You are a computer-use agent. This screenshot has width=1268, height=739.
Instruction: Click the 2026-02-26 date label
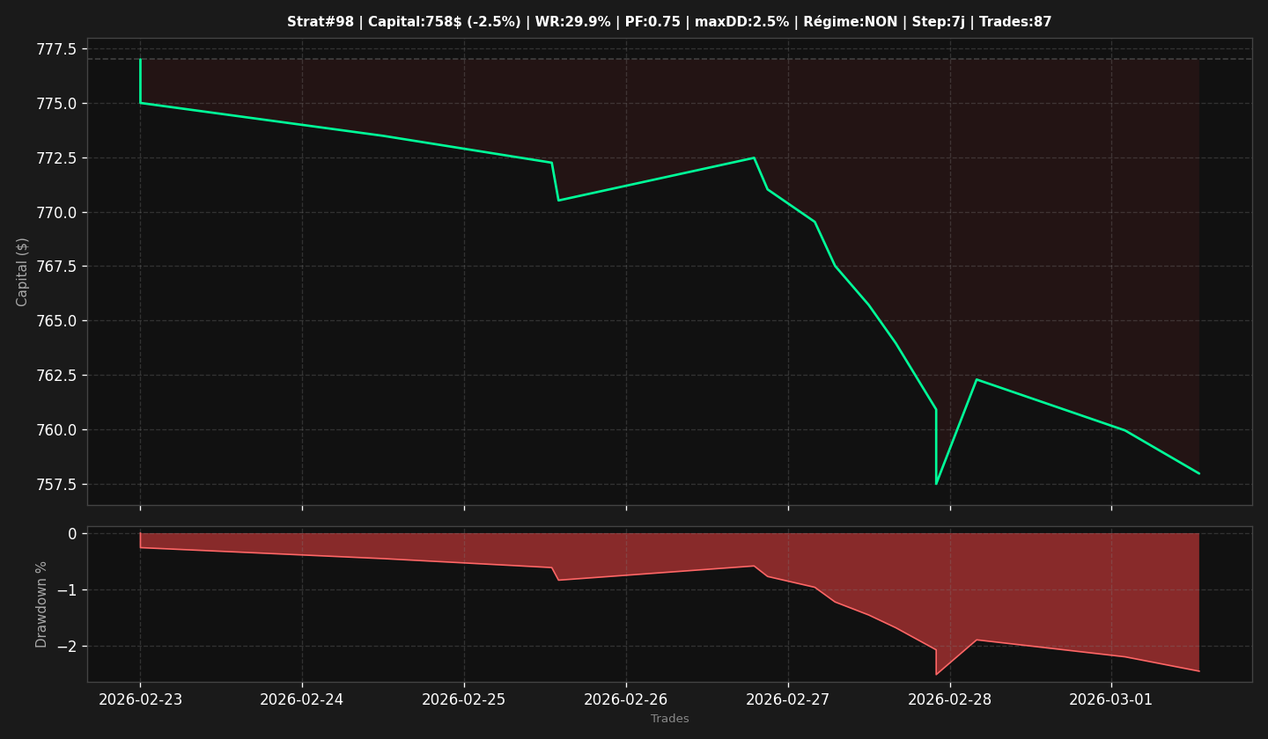(626, 699)
